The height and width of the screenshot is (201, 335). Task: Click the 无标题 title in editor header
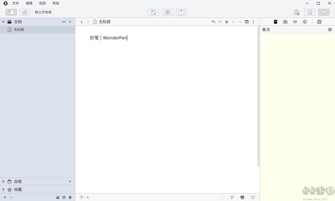tap(105, 22)
